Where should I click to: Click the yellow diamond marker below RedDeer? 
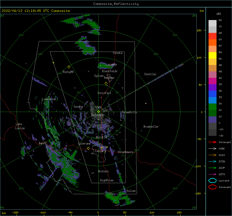[106, 83]
